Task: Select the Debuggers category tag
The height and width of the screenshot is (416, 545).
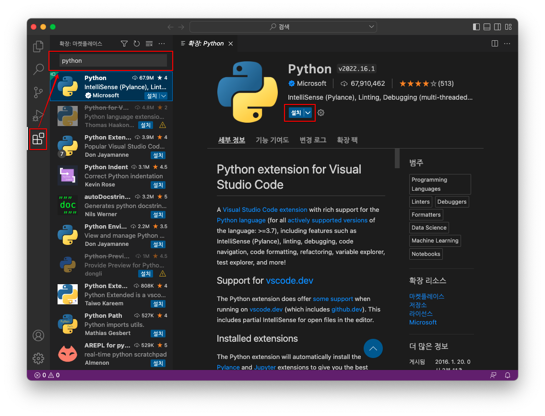Action: (452, 202)
